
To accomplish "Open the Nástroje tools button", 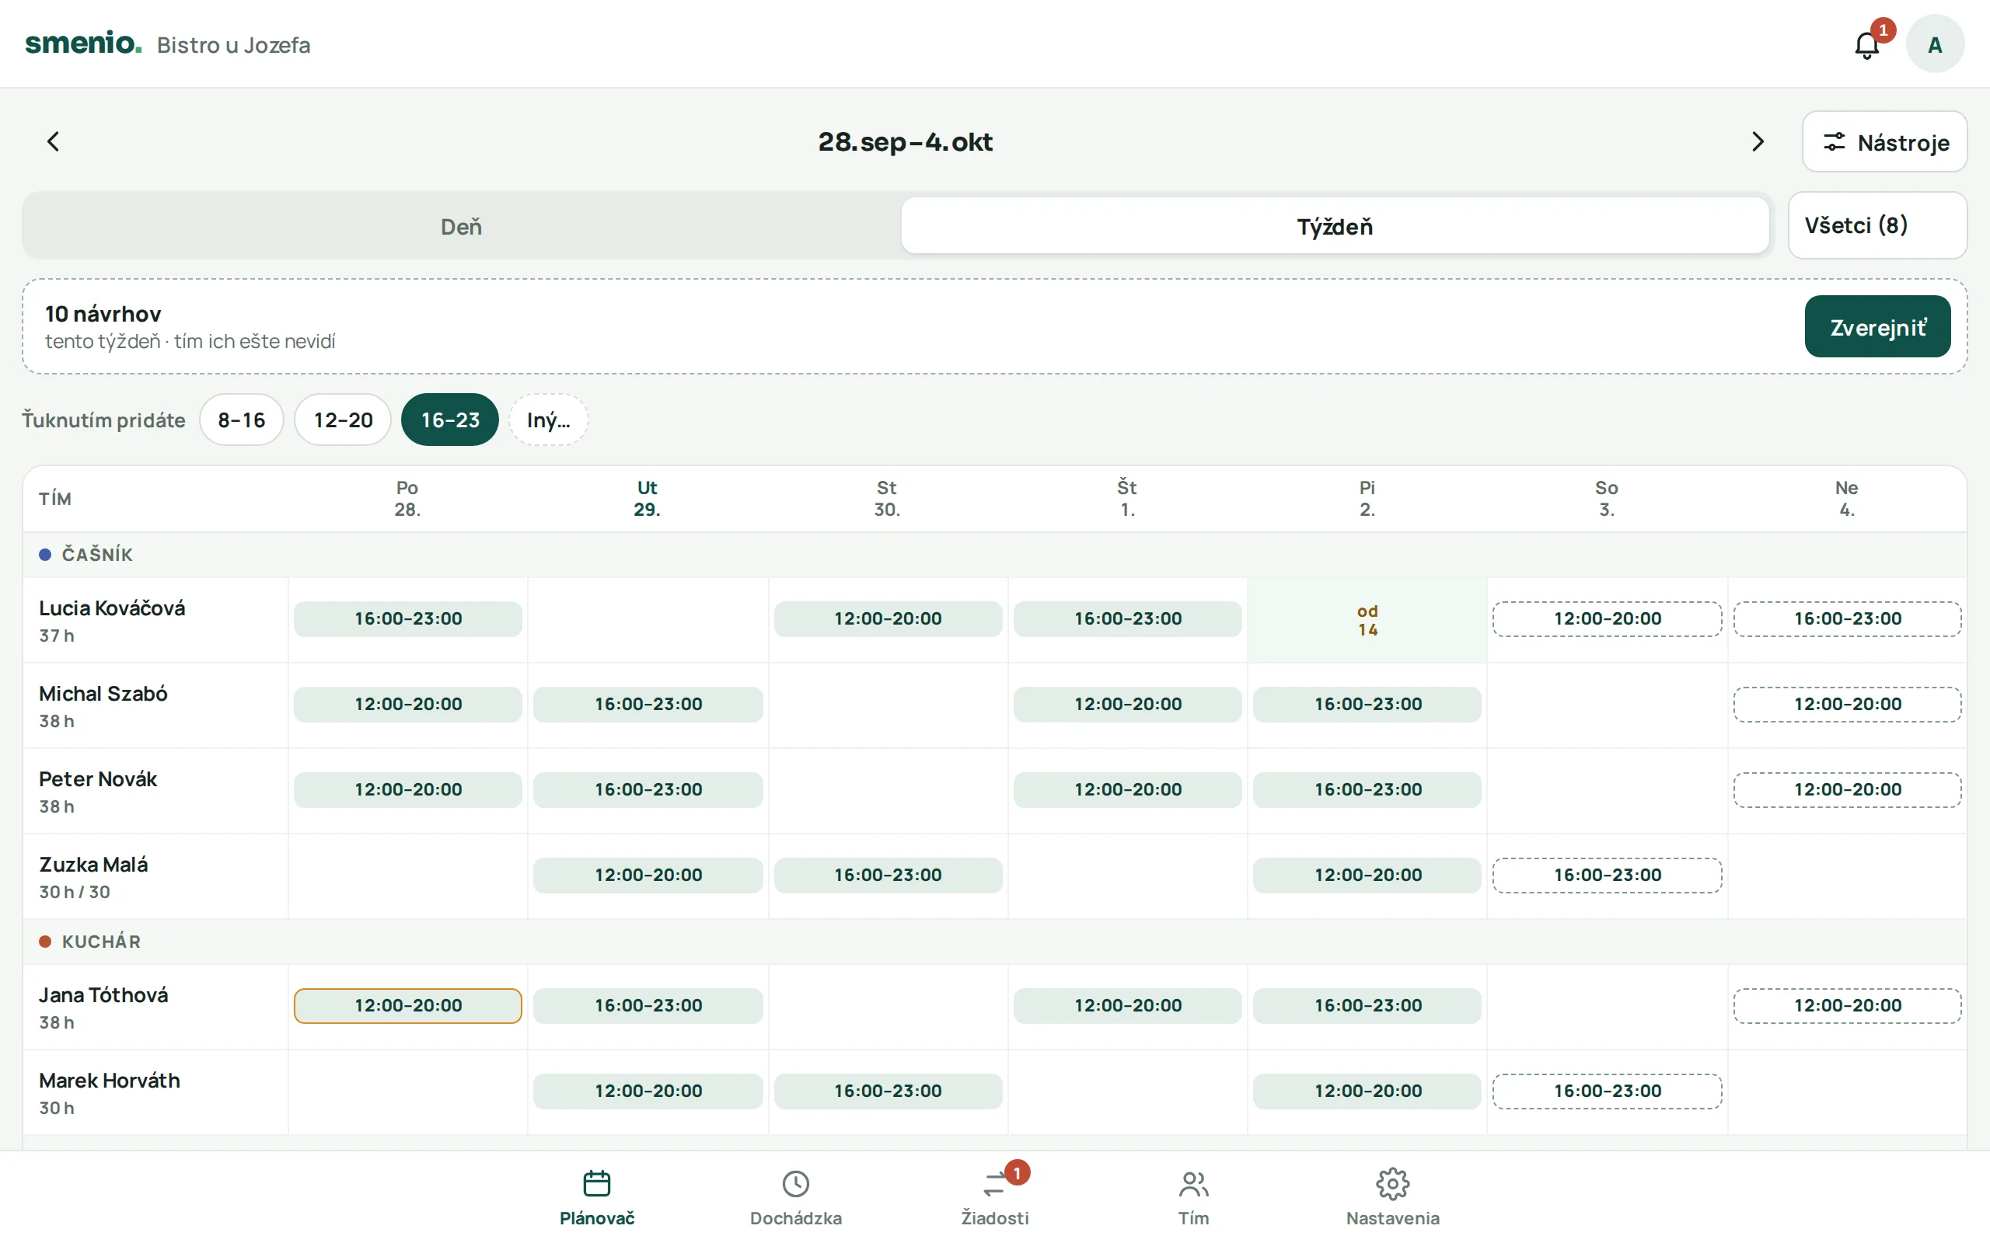I will pyautogui.click(x=1884, y=142).
